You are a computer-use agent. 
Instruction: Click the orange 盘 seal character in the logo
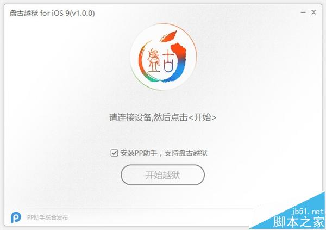[153, 61]
